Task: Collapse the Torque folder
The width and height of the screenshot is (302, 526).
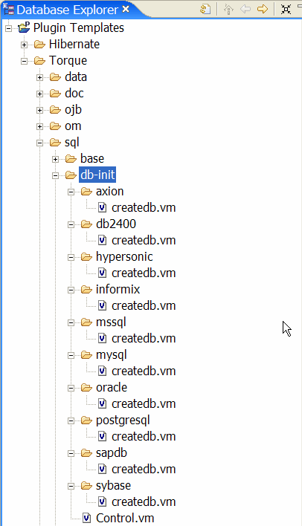Action: (25, 61)
